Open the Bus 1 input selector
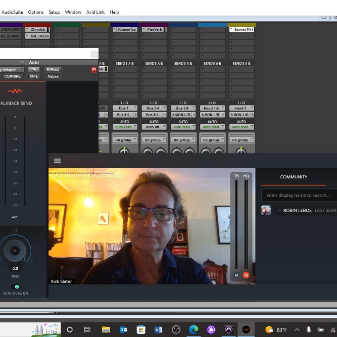337x337 pixels. [x=125, y=108]
